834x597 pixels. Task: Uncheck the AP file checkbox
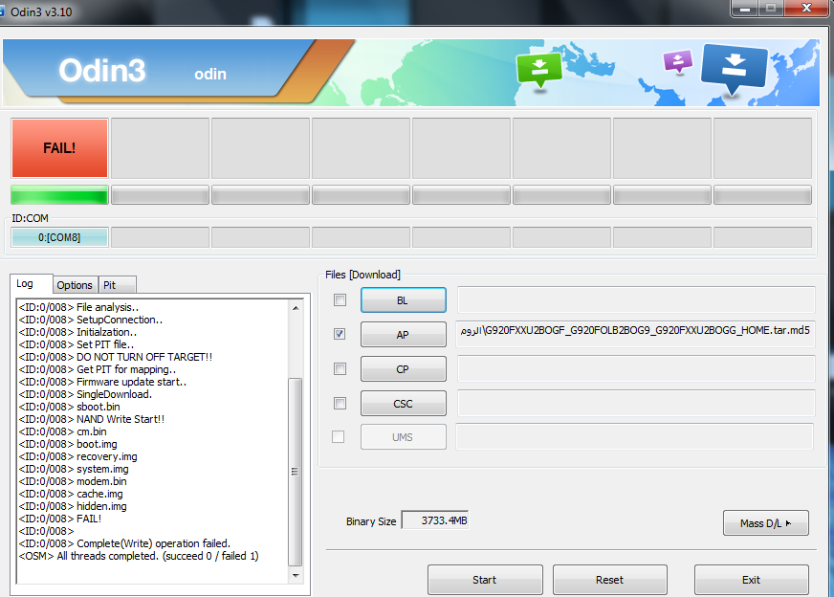pyautogui.click(x=340, y=334)
